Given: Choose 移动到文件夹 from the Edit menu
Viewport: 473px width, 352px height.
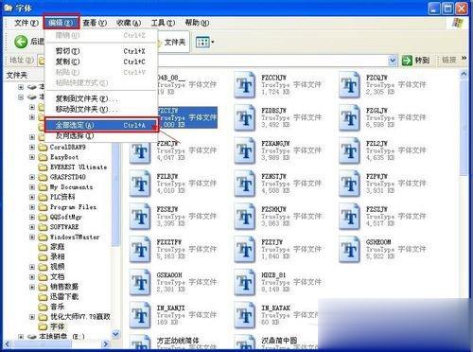Looking at the screenshot, I should coord(101,110).
